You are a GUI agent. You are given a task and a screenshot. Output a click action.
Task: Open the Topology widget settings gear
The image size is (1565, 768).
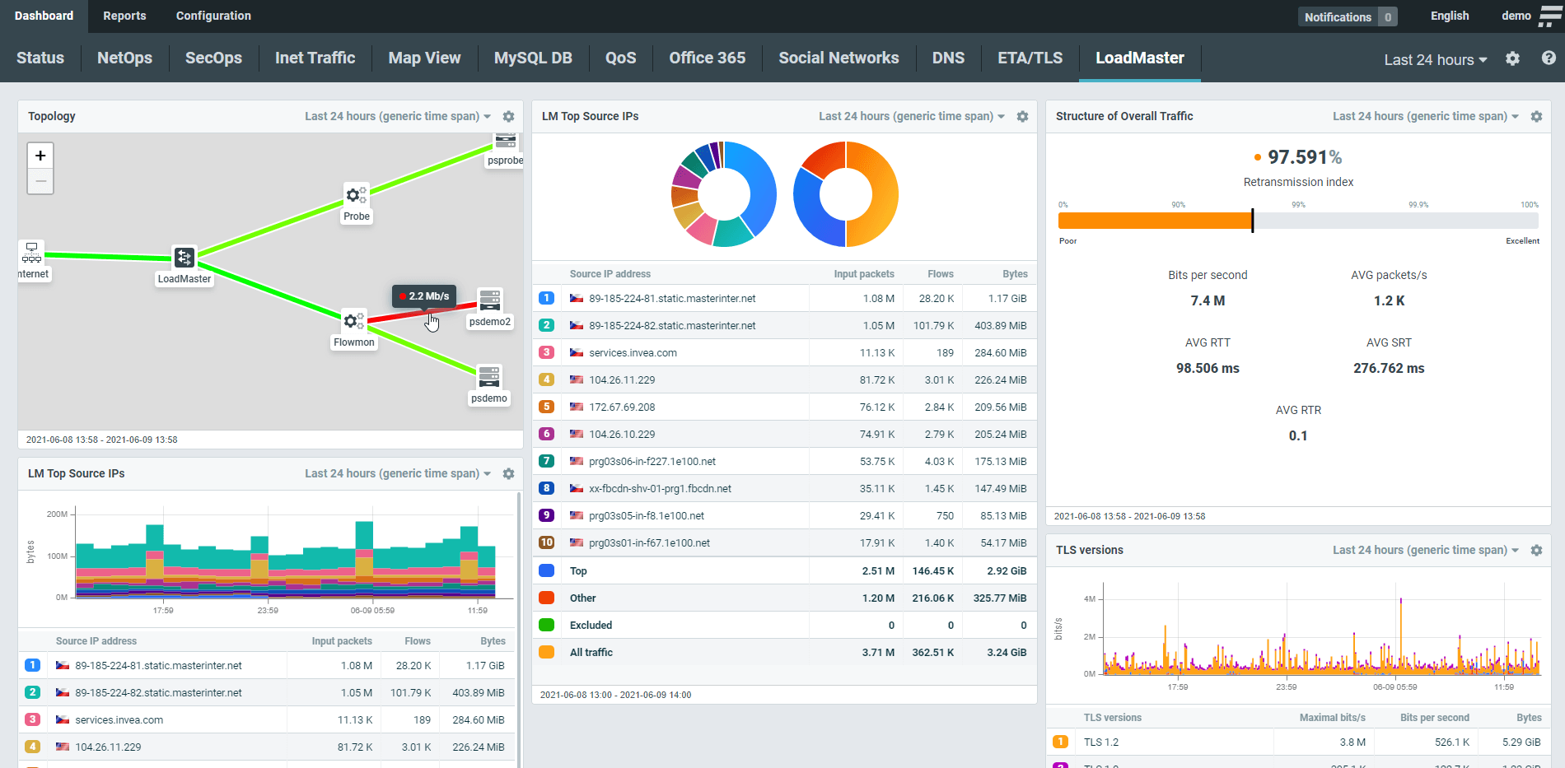point(508,116)
